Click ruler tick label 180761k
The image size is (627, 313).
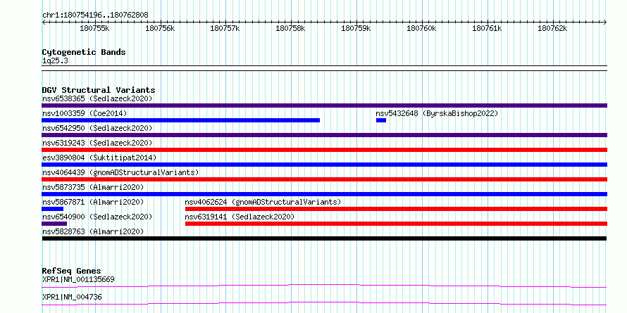click(487, 28)
